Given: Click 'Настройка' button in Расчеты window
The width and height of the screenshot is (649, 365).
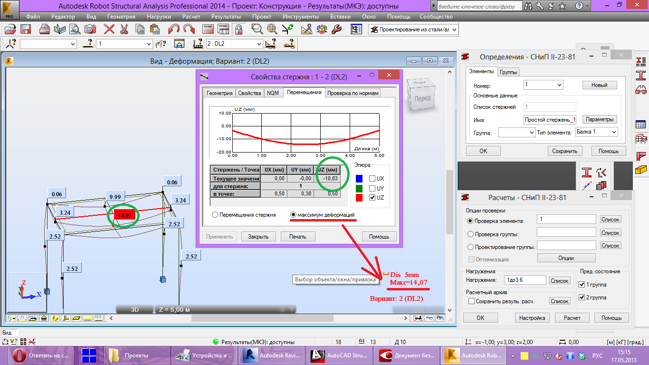Looking at the screenshot, I should pyautogui.click(x=532, y=317).
